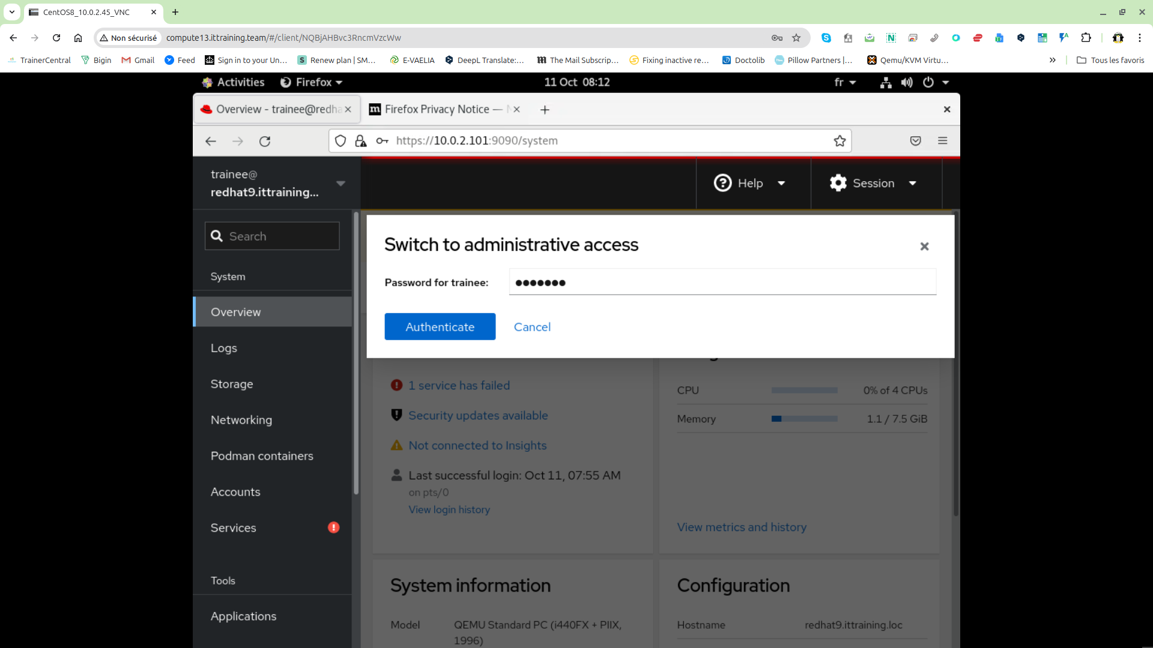Show more bookmarks chevron
Viewport: 1153px width, 648px height.
tap(1052, 60)
